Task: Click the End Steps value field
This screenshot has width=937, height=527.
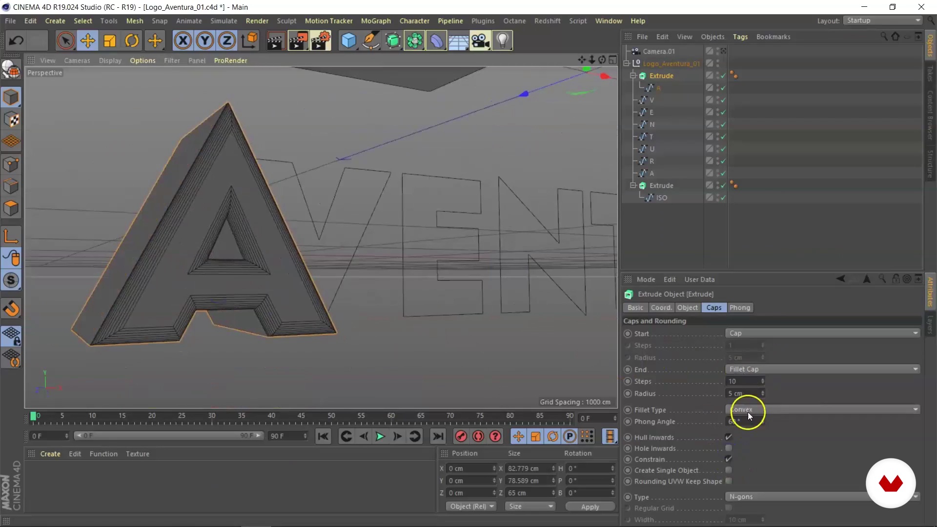Action: (x=746, y=382)
